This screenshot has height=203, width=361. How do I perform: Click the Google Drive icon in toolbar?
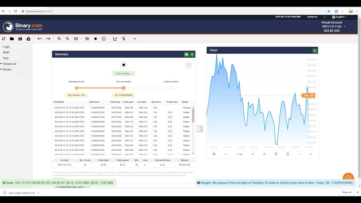coord(28,39)
